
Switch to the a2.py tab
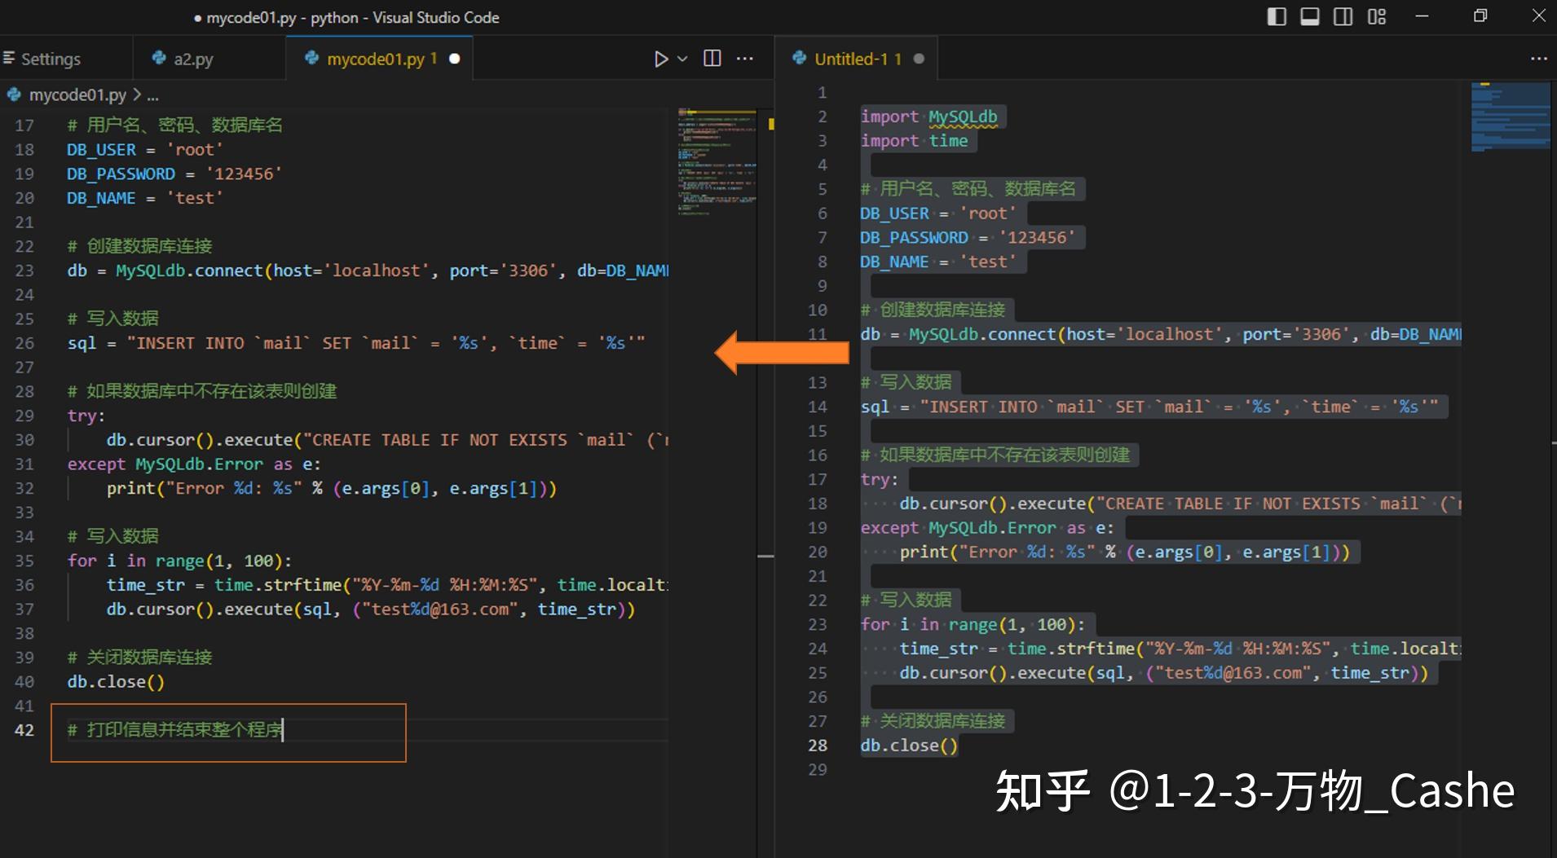point(192,58)
